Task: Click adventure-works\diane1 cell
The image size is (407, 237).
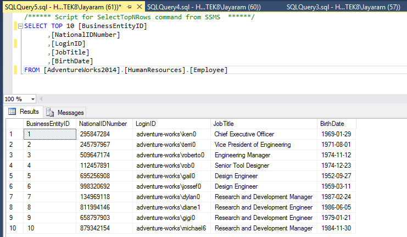Action: click(x=171, y=207)
